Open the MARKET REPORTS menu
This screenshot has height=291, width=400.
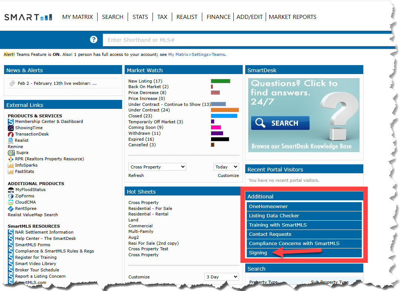point(292,17)
